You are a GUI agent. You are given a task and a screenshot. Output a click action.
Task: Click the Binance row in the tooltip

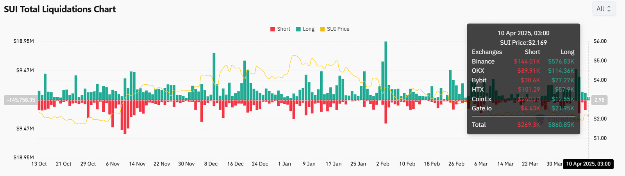click(x=523, y=61)
